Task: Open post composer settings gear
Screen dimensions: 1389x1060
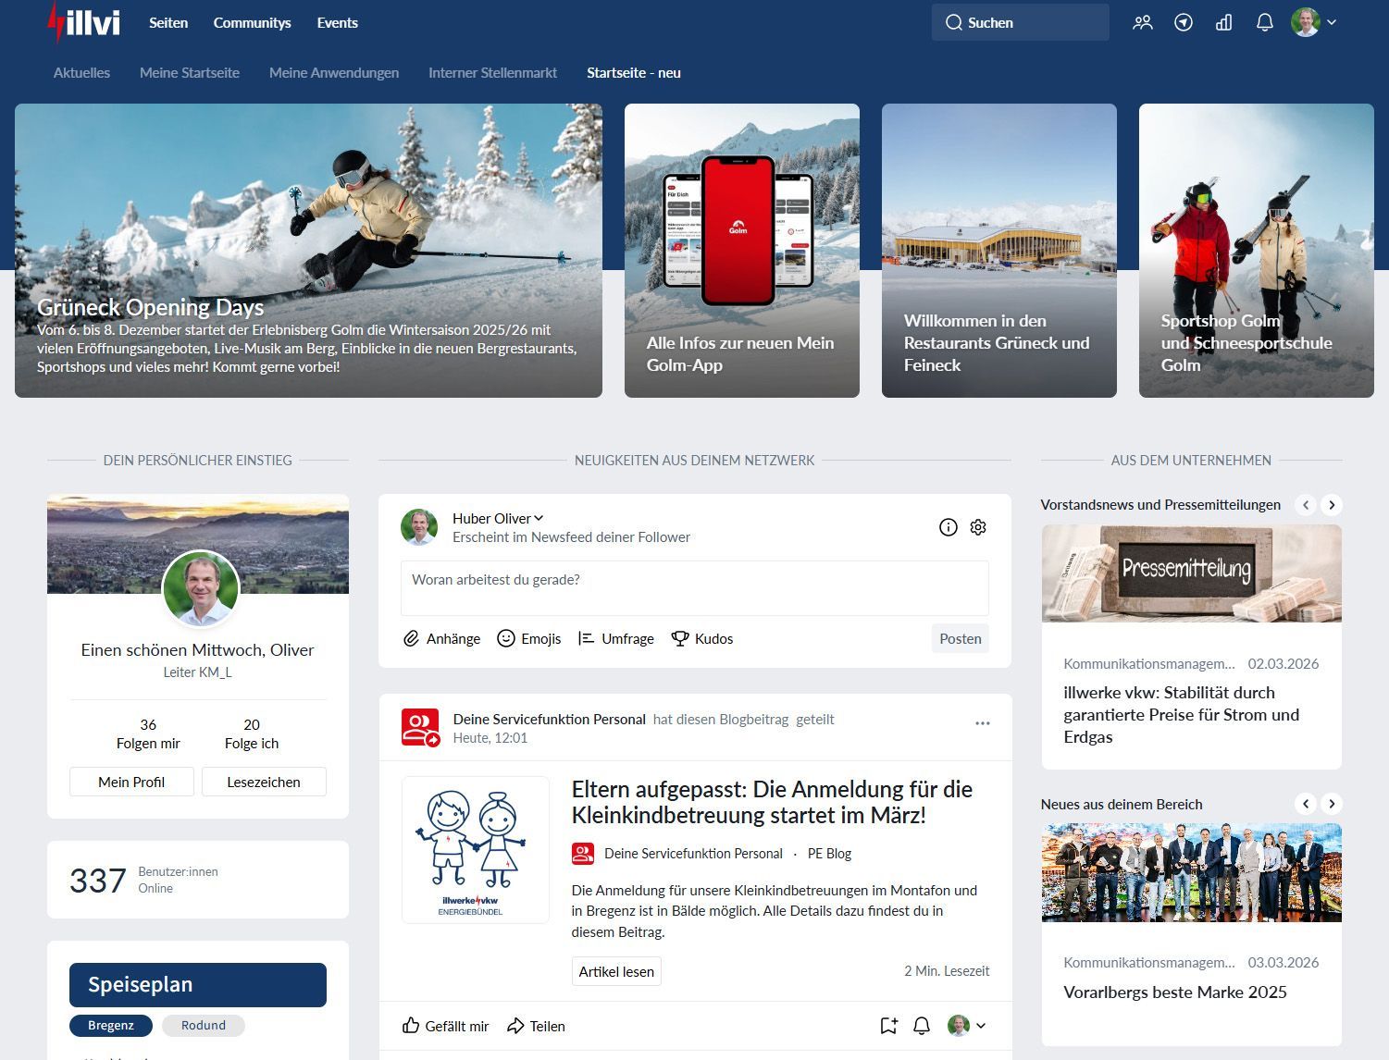Action: point(978,527)
